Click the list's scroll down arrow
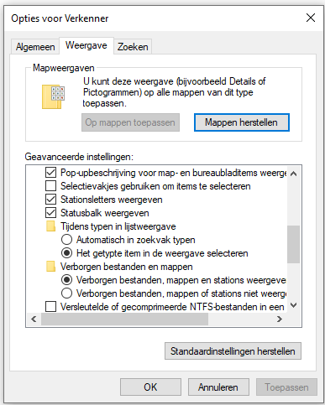The image size is (325, 405). pyautogui.click(x=293, y=305)
